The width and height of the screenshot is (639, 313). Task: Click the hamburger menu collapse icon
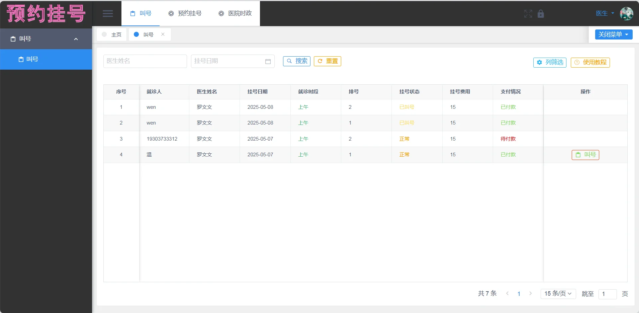[x=108, y=13]
